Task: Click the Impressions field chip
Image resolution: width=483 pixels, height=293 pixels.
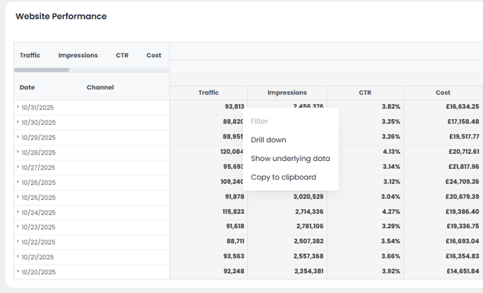Action: click(x=78, y=56)
